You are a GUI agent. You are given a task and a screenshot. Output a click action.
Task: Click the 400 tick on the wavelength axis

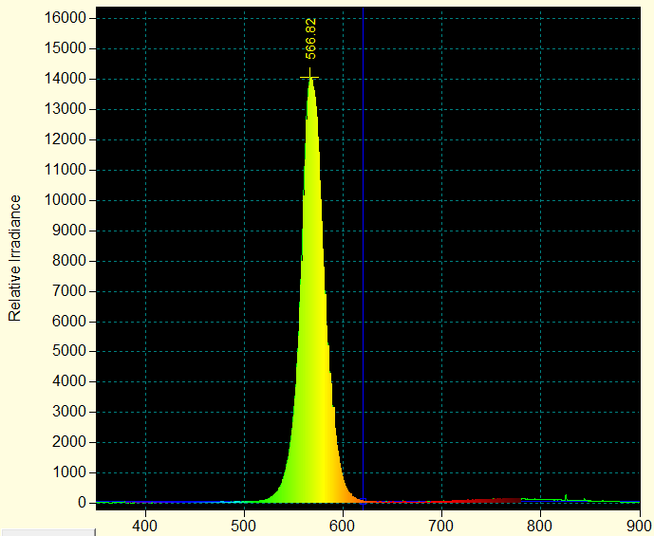pyautogui.click(x=145, y=523)
